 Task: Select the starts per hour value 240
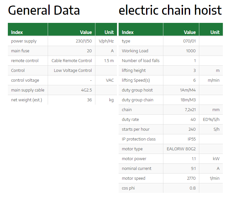click(192, 129)
